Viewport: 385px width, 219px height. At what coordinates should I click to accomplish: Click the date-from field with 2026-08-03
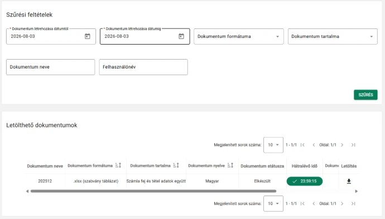pos(51,36)
